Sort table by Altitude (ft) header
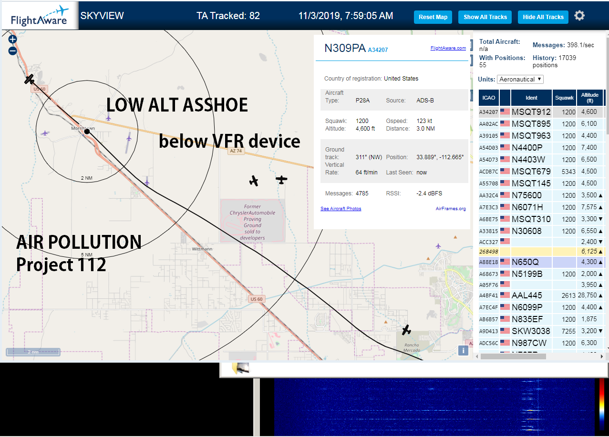609x437 pixels. [x=590, y=98]
